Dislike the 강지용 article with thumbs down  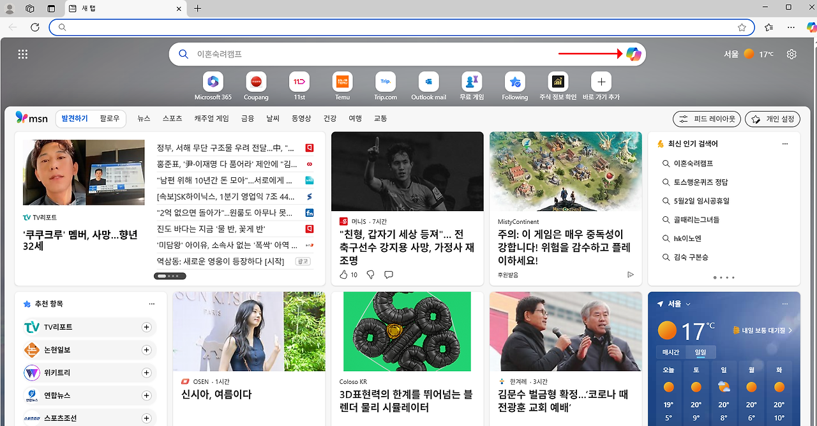tap(370, 274)
